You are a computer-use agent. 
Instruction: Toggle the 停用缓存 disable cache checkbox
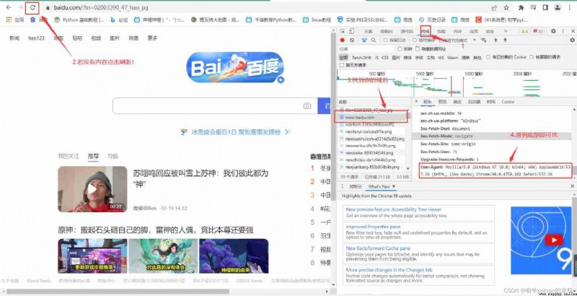point(415,40)
